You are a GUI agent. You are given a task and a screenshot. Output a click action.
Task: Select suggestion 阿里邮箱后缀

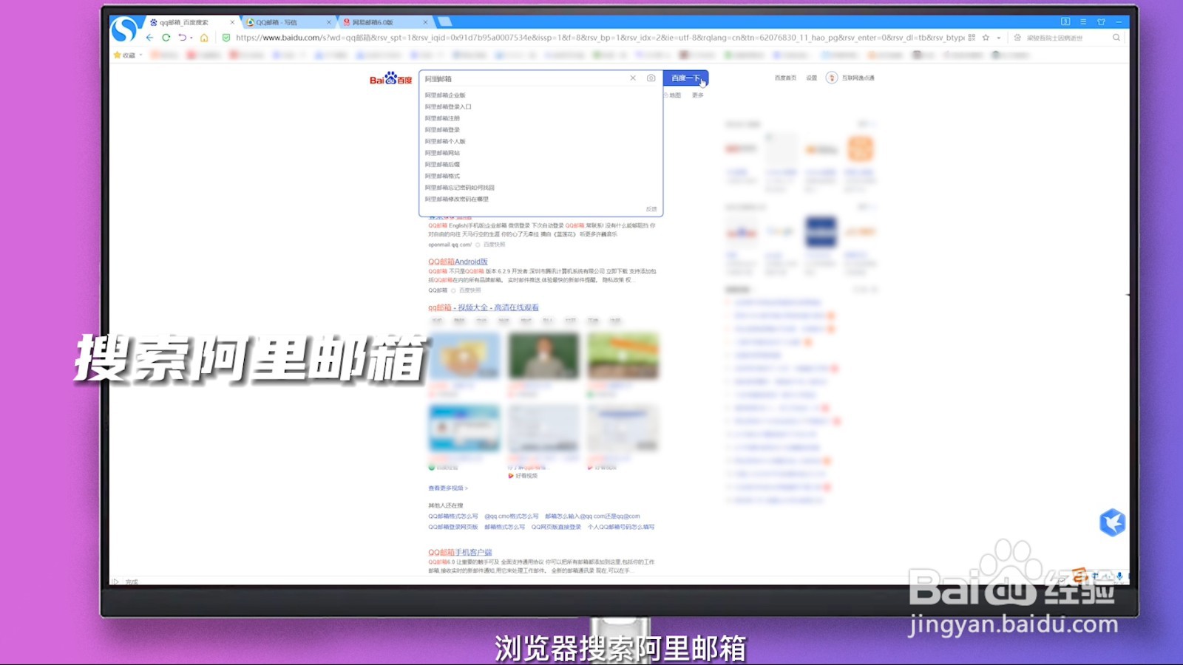[442, 165]
